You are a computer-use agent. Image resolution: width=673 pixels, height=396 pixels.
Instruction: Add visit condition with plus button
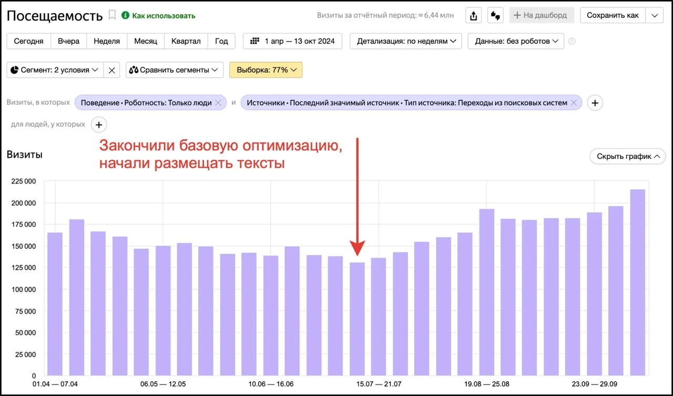(595, 103)
